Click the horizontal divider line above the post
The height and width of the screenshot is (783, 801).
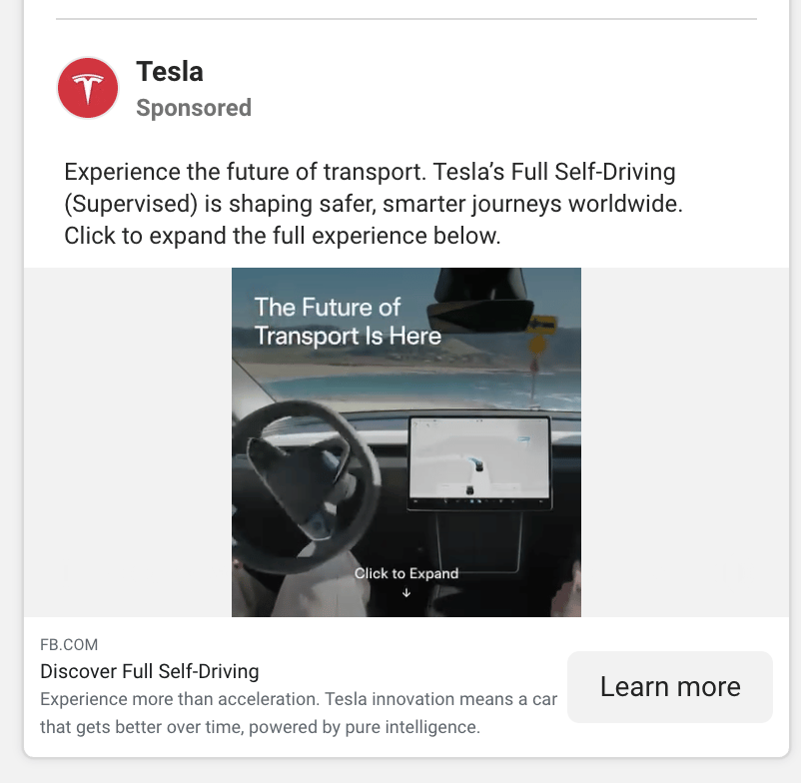click(406, 19)
